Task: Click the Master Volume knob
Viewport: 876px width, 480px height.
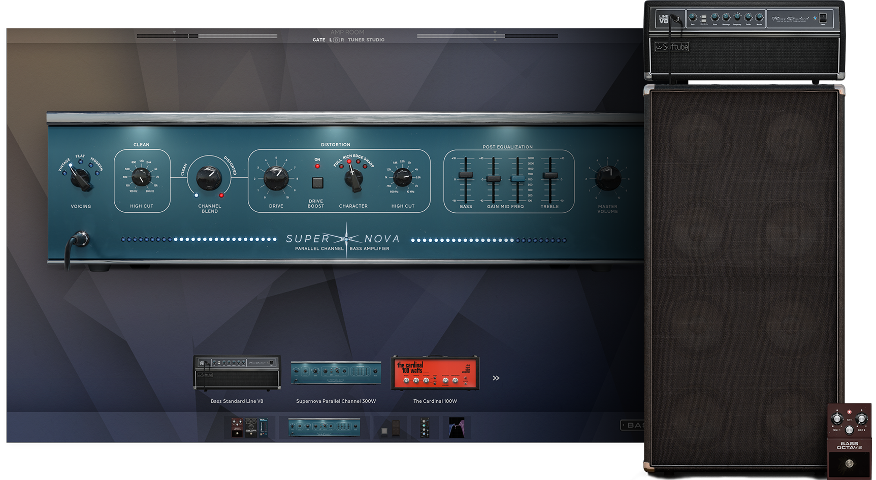Action: (607, 178)
